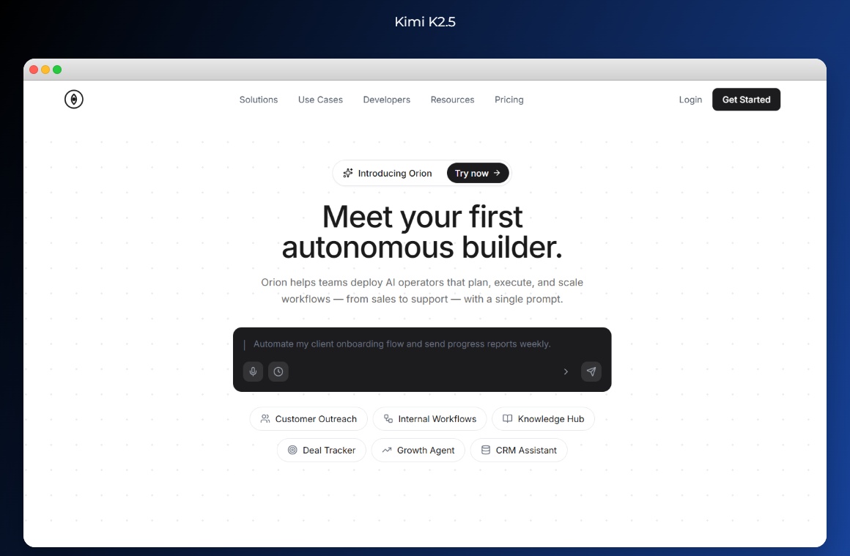Click Introducing Orion announcement text
The width and height of the screenshot is (850, 556).
pyautogui.click(x=395, y=174)
